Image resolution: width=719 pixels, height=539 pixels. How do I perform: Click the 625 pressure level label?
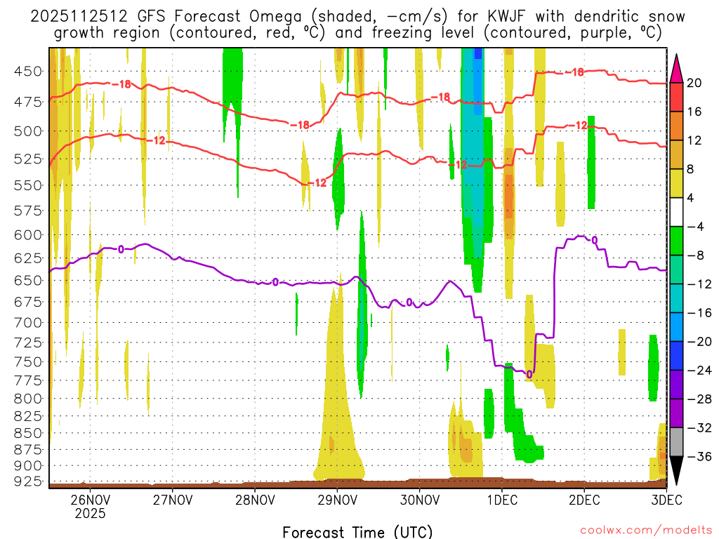[x=28, y=258]
